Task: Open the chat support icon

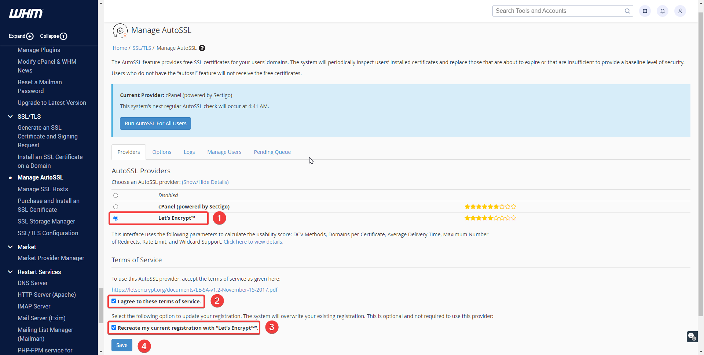Action: tap(692, 336)
